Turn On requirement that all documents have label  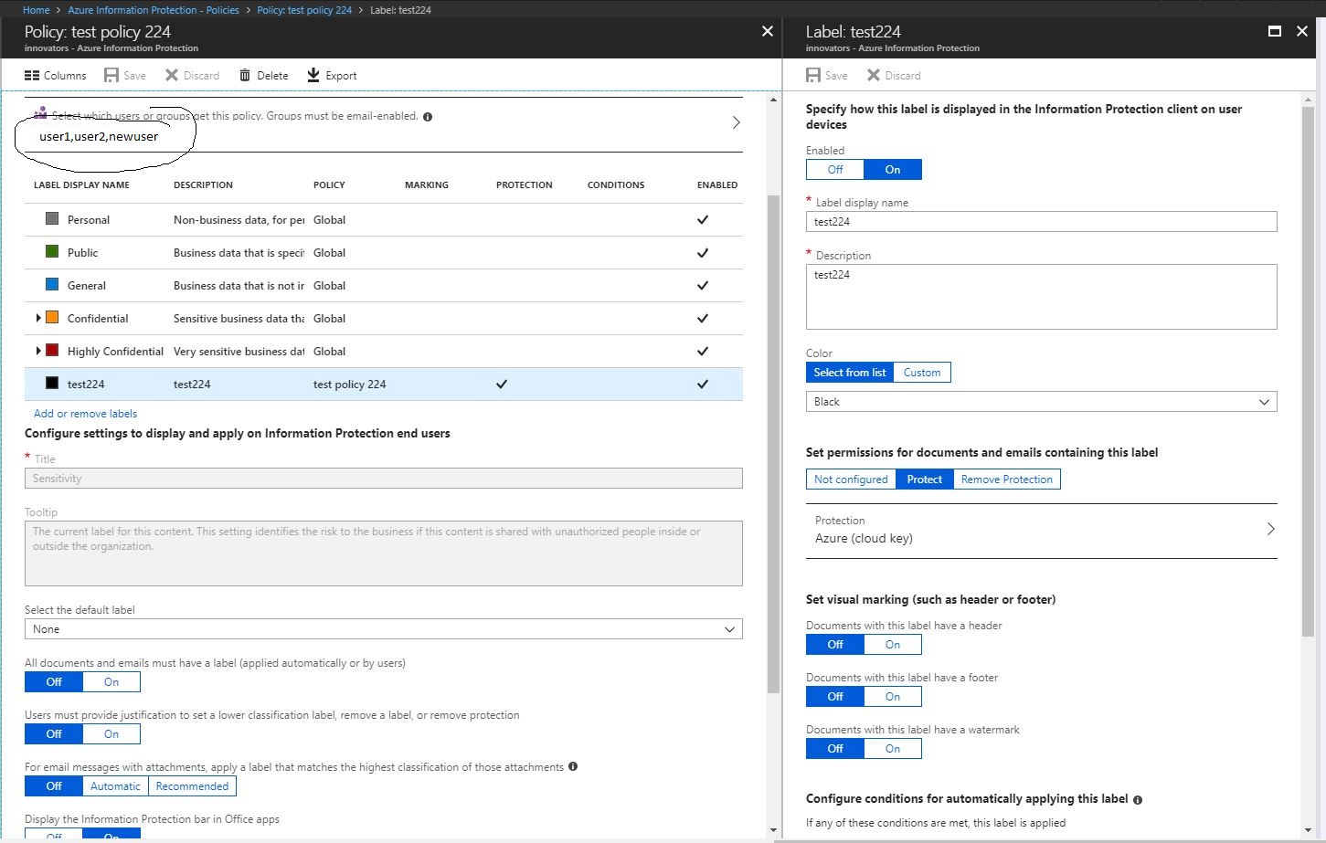[x=111, y=682]
